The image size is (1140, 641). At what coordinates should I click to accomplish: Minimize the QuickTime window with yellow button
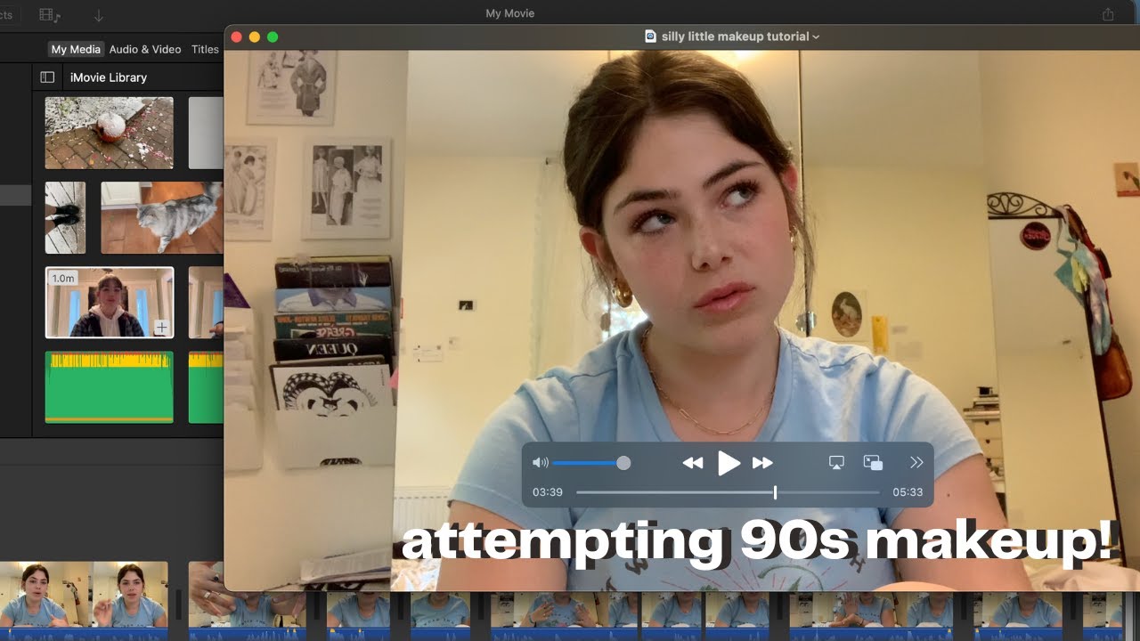point(255,37)
